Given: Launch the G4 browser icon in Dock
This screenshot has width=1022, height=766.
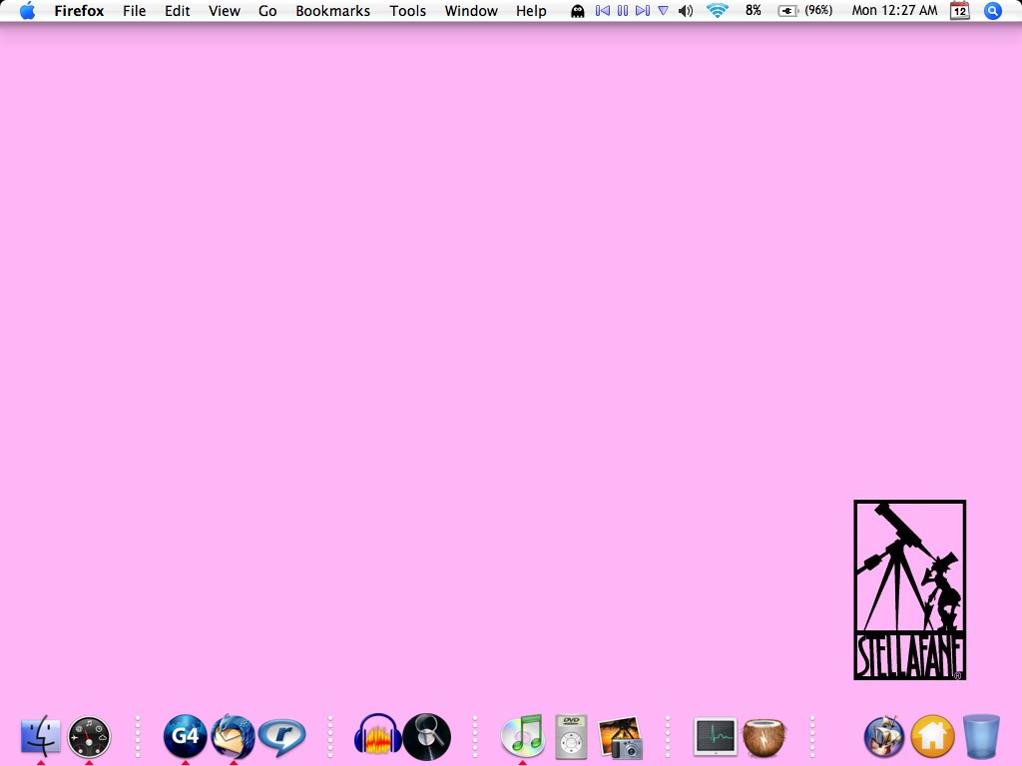Looking at the screenshot, I should [x=185, y=737].
